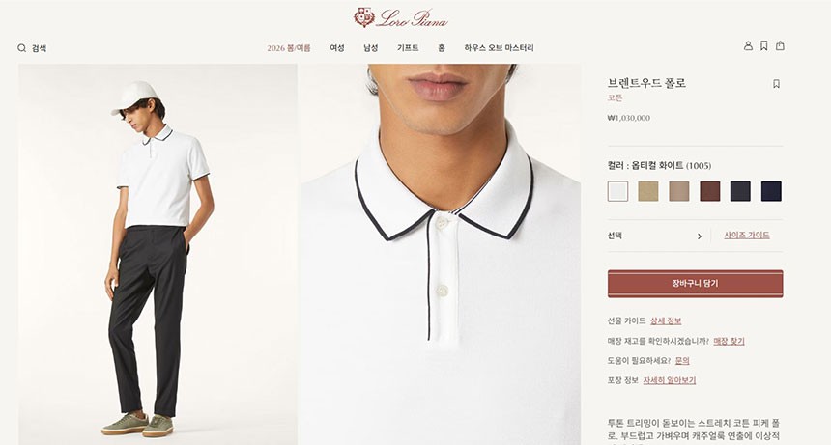Open the account profile icon
The height and width of the screenshot is (445, 831).
pos(748,46)
